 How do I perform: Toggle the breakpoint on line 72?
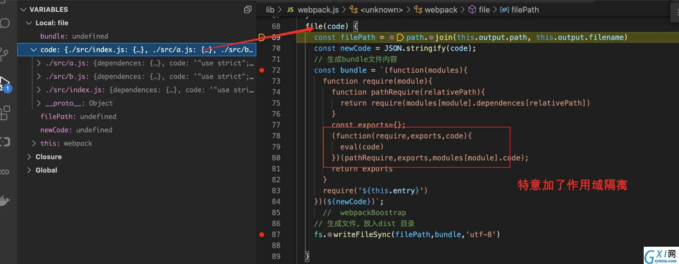point(262,70)
